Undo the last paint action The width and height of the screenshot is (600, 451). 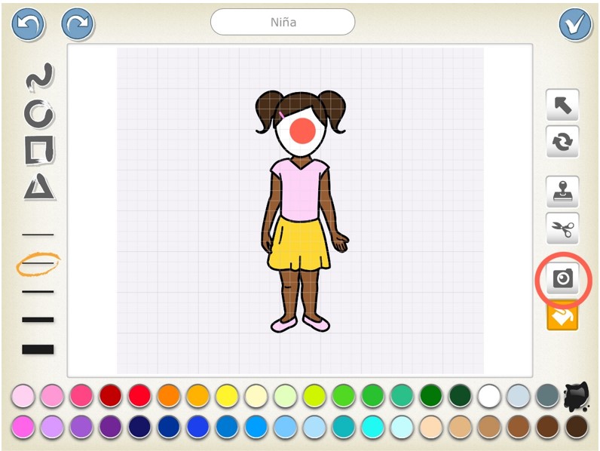28,24
